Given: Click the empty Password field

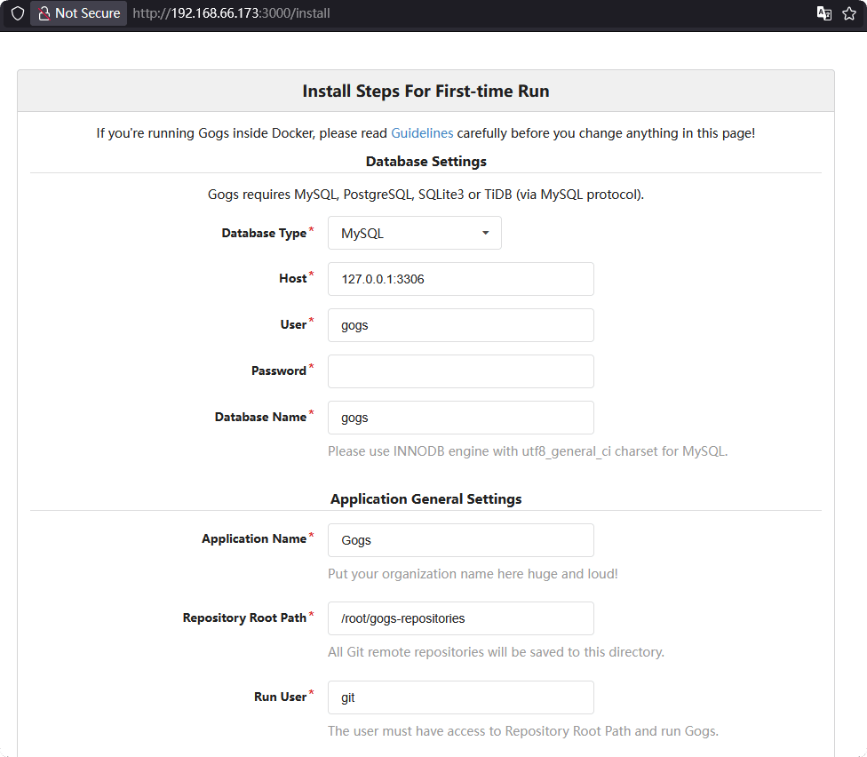Looking at the screenshot, I should (460, 371).
